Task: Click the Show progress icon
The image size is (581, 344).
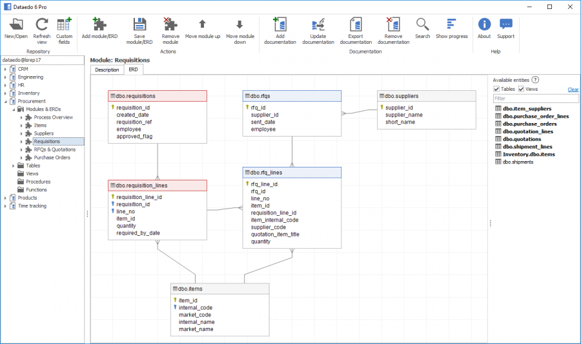Action: pos(451,24)
